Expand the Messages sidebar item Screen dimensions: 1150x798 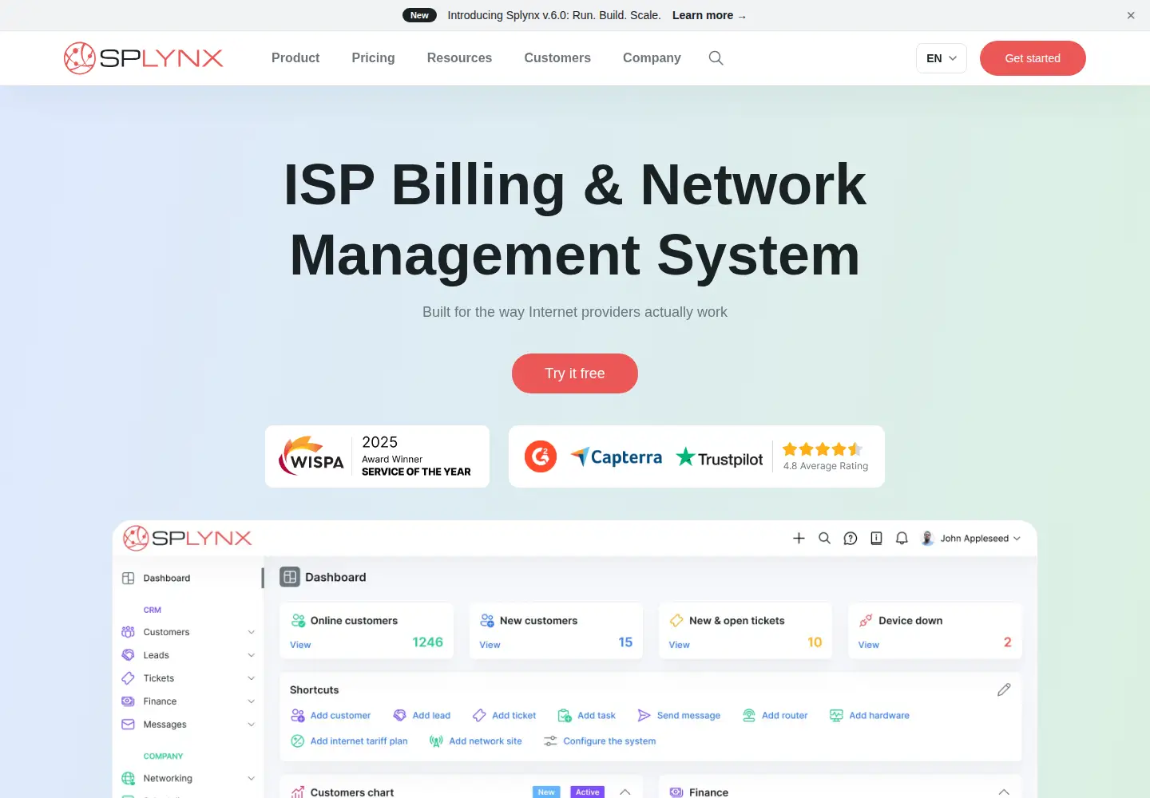188,725
